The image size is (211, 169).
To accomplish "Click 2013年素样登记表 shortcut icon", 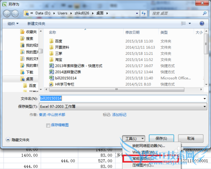I will (51, 66).
